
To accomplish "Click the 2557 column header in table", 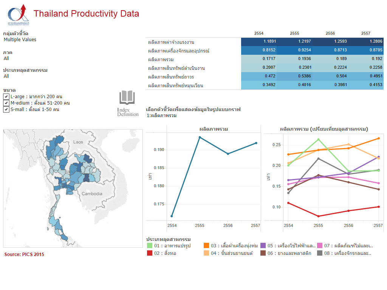I will point(366,33).
